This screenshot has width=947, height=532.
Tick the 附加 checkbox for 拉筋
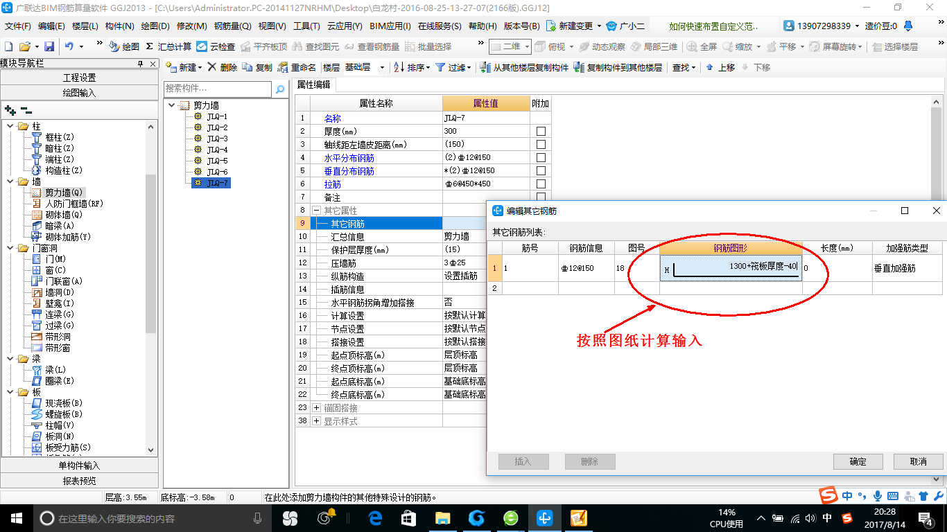pos(541,184)
